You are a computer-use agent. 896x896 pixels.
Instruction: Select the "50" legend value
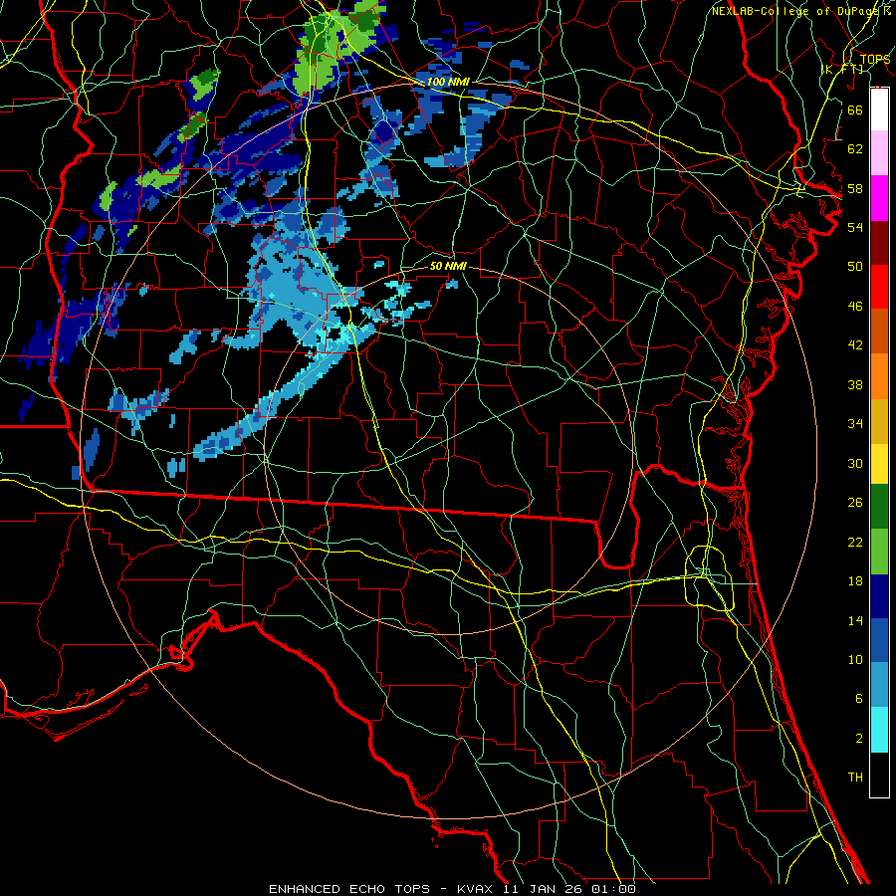855,267
